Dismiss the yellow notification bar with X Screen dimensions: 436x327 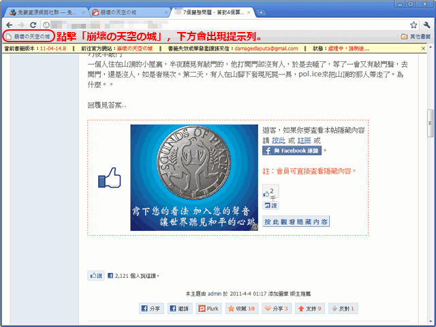(x=423, y=48)
